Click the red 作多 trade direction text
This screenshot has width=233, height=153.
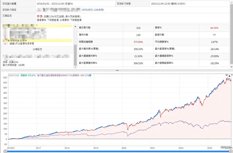pos(40,16)
